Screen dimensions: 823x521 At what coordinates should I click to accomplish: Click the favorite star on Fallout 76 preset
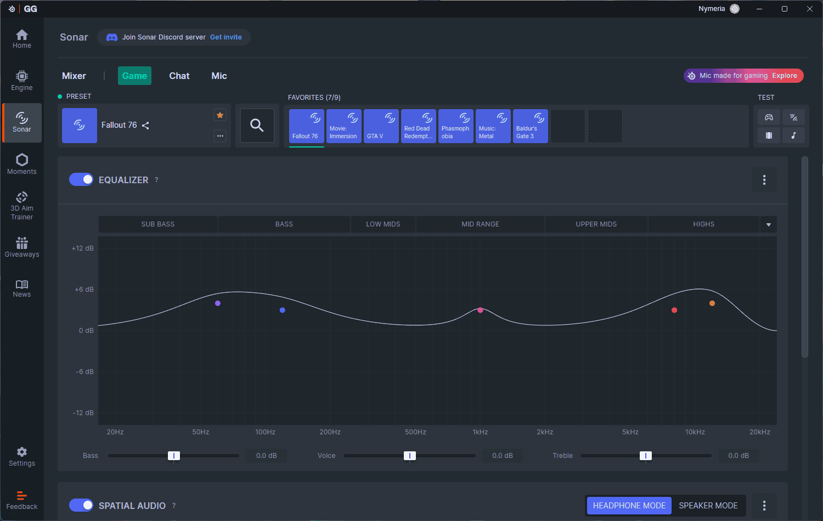click(220, 115)
